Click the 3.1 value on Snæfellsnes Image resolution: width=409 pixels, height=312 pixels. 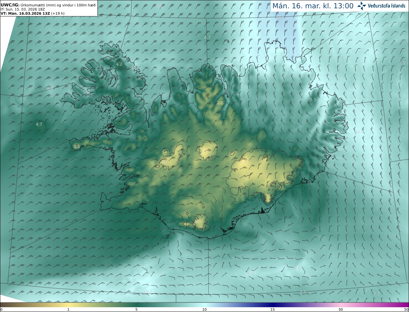[x=77, y=146]
